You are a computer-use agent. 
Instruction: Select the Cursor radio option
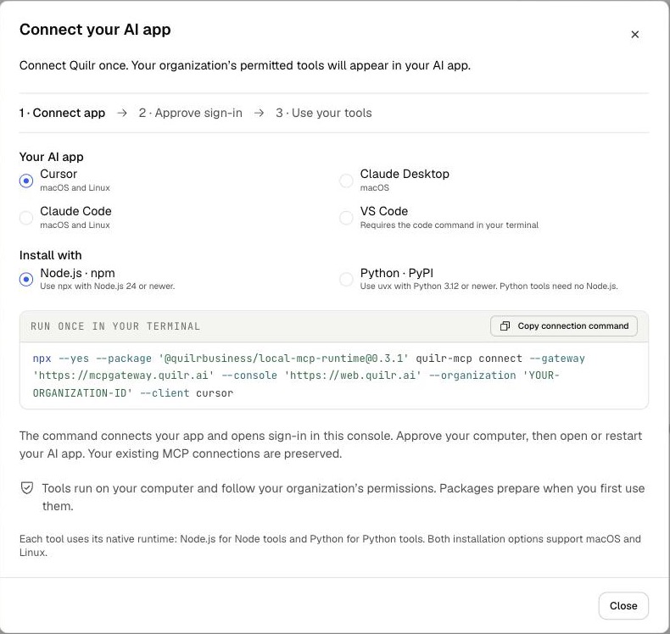tap(26, 181)
